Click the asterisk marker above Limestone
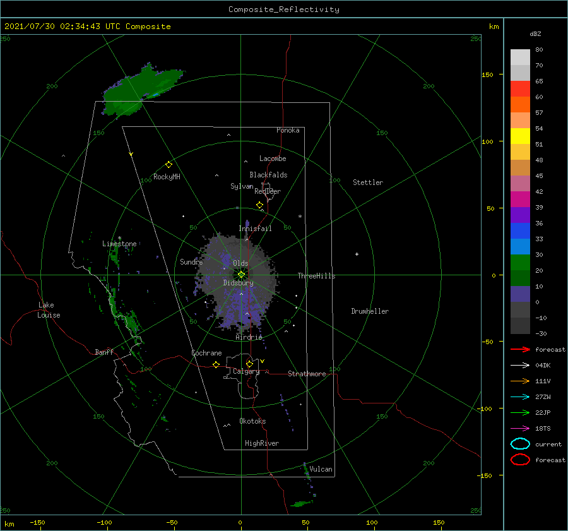568x531 pixels. (x=119, y=238)
